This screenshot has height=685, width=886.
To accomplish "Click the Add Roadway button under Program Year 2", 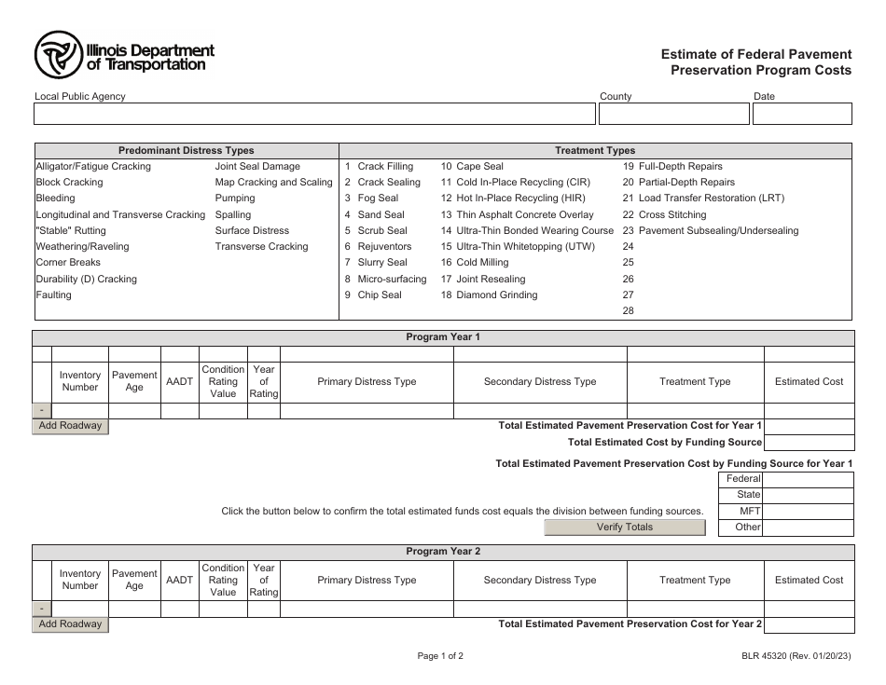I will [x=70, y=624].
